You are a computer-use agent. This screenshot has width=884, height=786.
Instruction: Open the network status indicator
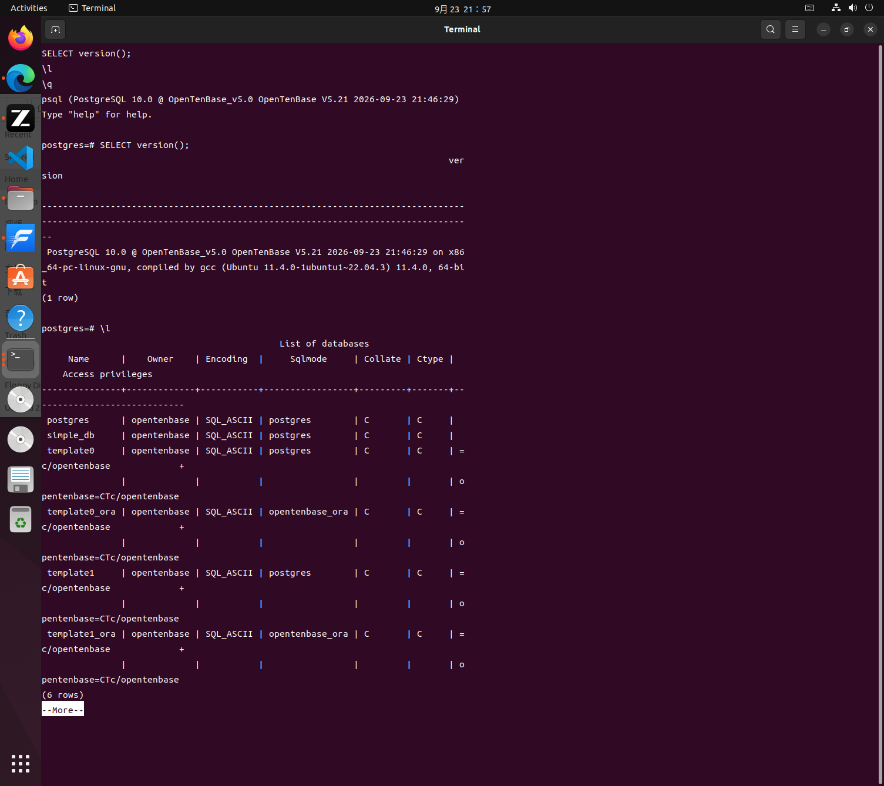(836, 8)
